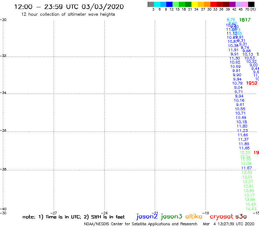This screenshot has width=259, height=227.
Task: Click the wave height value 10.16
Action: pos(239,100)
